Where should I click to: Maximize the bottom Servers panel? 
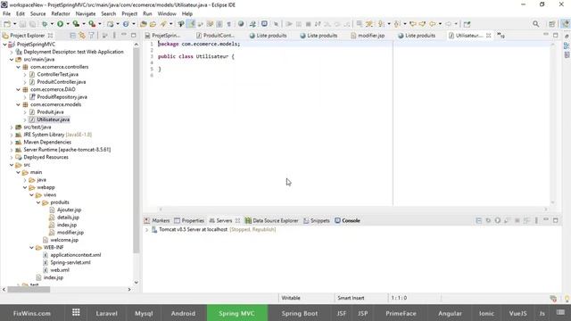point(555,220)
